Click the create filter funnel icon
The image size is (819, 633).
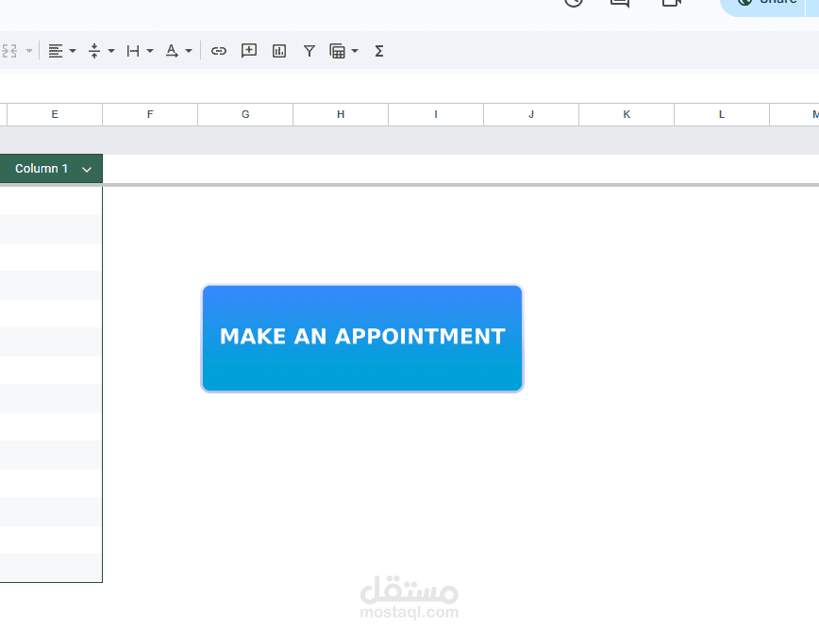click(x=309, y=51)
